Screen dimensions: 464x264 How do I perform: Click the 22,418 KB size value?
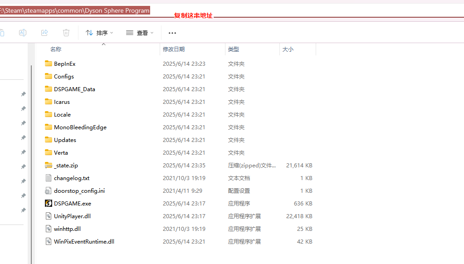pyautogui.click(x=299, y=216)
